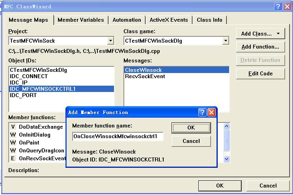293x195 pixels.
Task: Switch to the ActiveX Events tab
Action: point(169,20)
